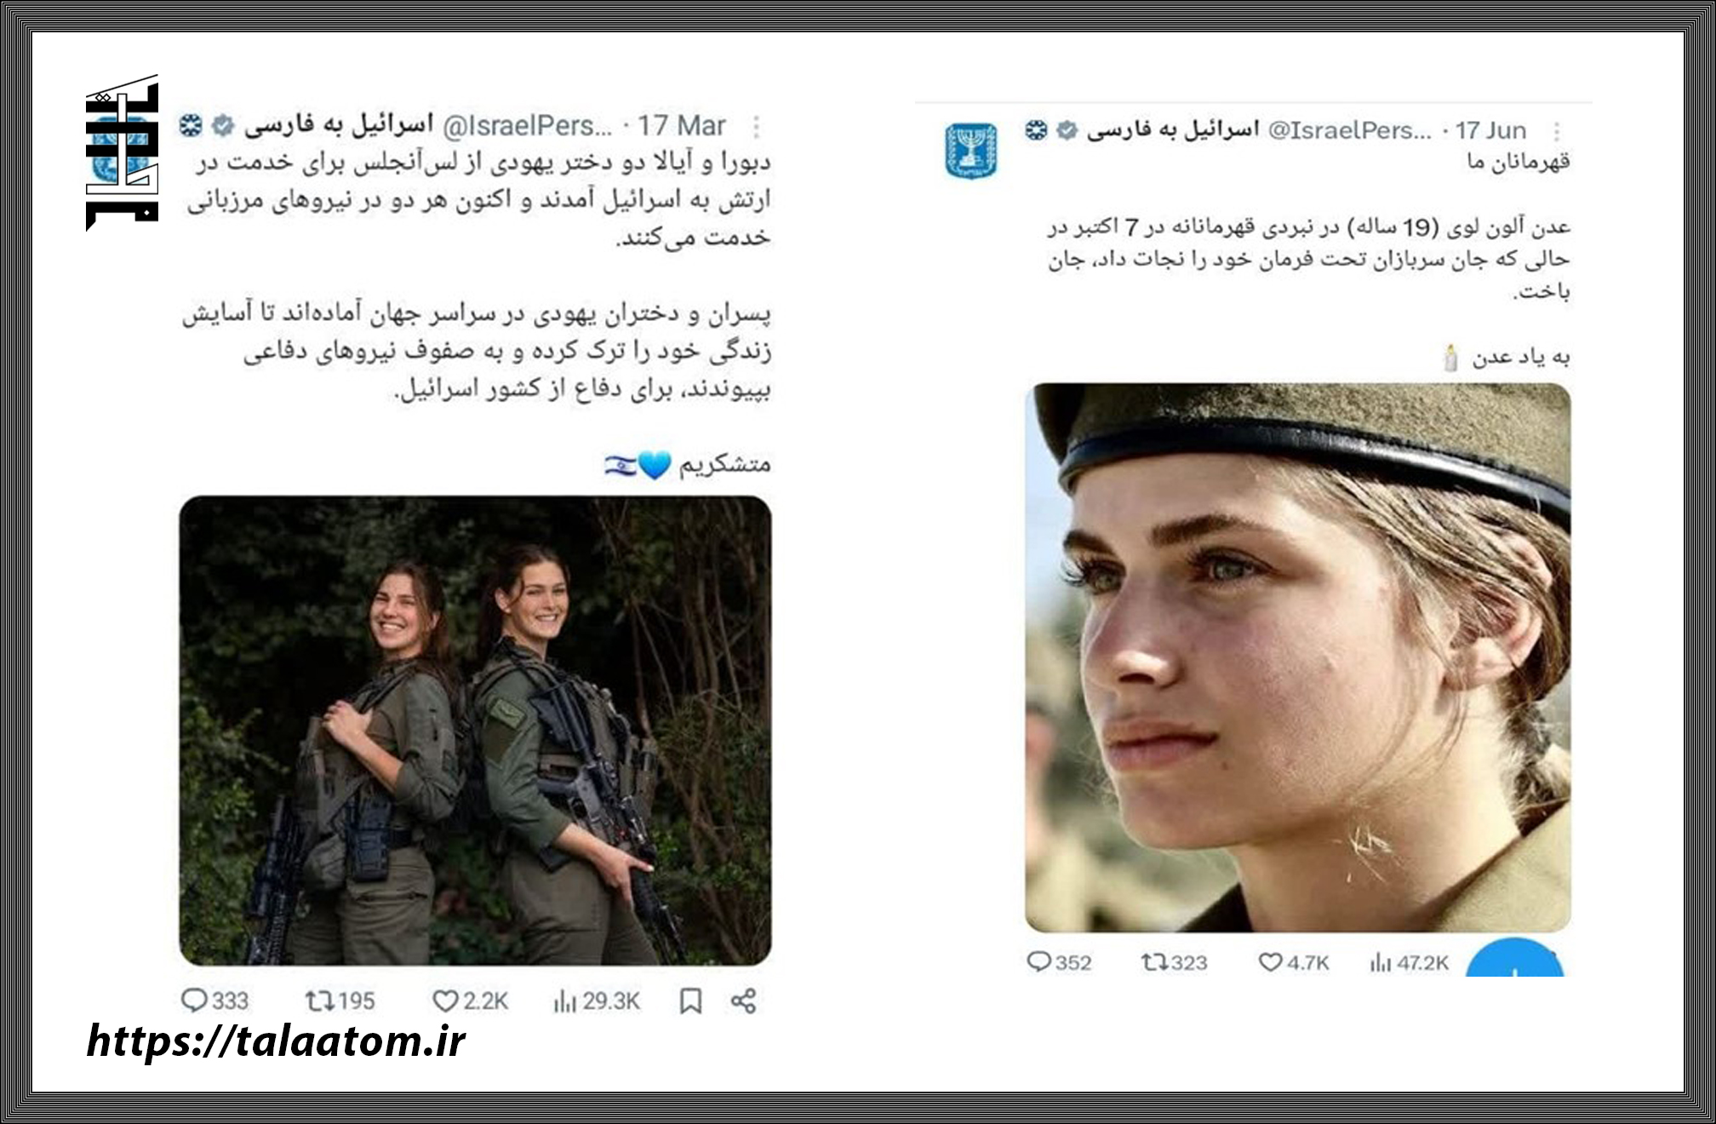Open view stats showing 47.2K
This screenshot has height=1124, width=1716.
1380,963
